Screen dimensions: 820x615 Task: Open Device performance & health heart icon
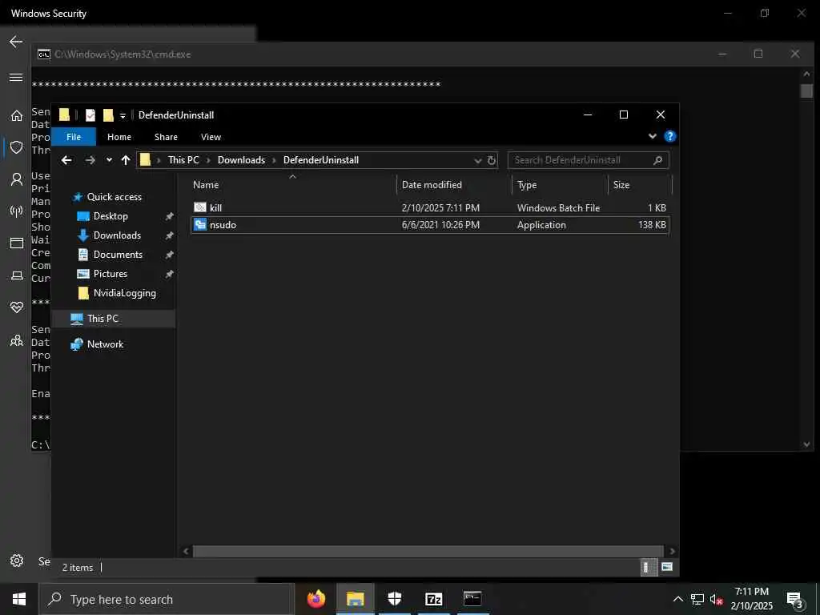click(x=17, y=307)
